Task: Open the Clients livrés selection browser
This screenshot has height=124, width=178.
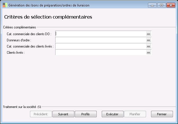Action: (149, 52)
